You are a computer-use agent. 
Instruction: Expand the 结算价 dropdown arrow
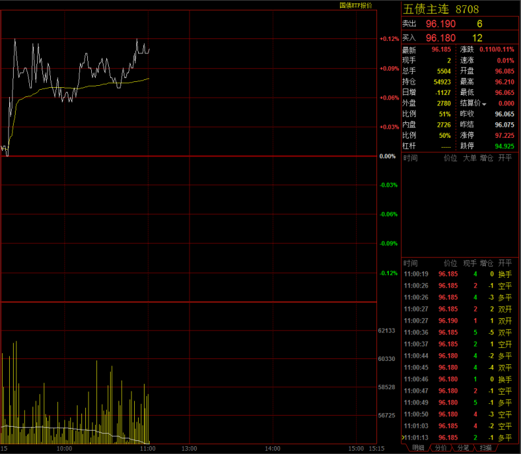484,104
